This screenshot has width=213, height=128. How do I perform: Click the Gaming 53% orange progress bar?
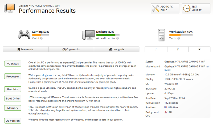pos(40,35)
